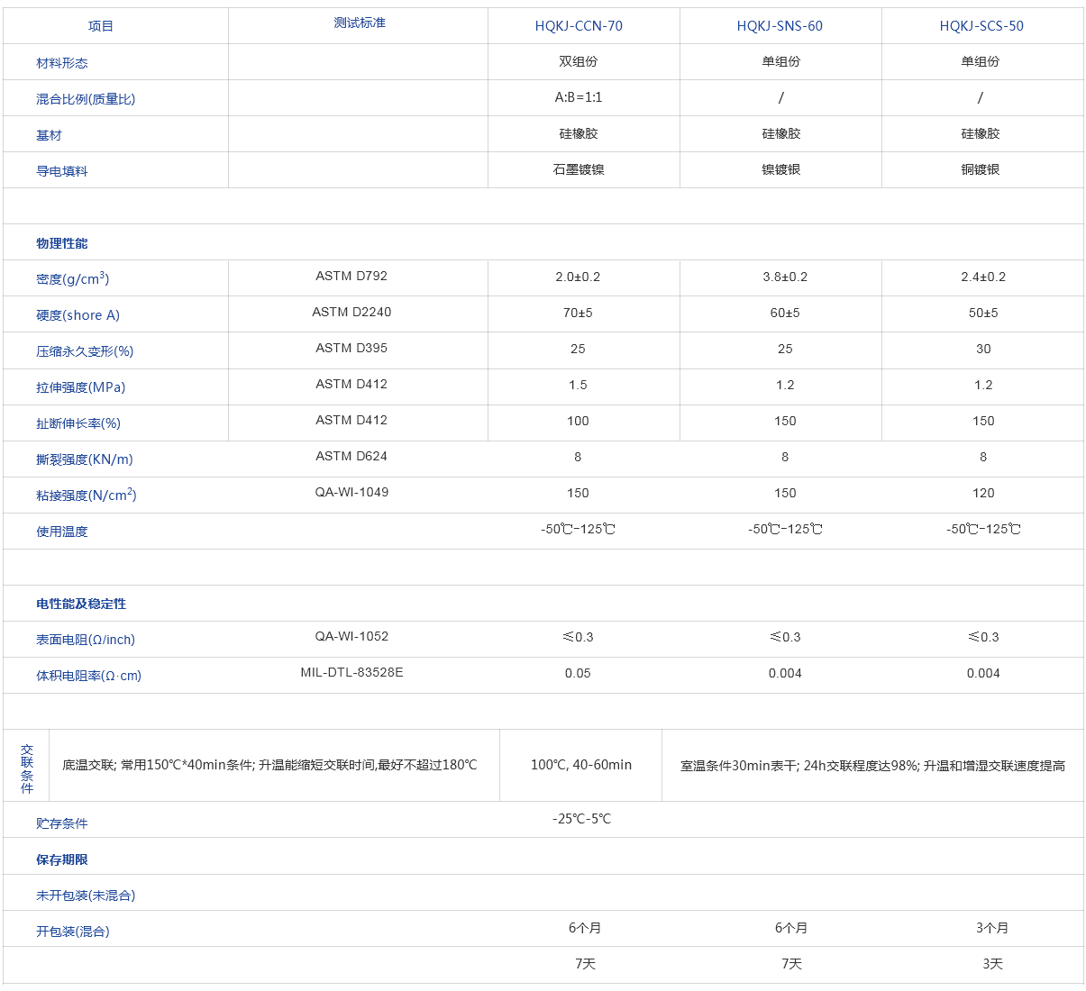Click the HQKJ-CCN-70 column header

579,26
